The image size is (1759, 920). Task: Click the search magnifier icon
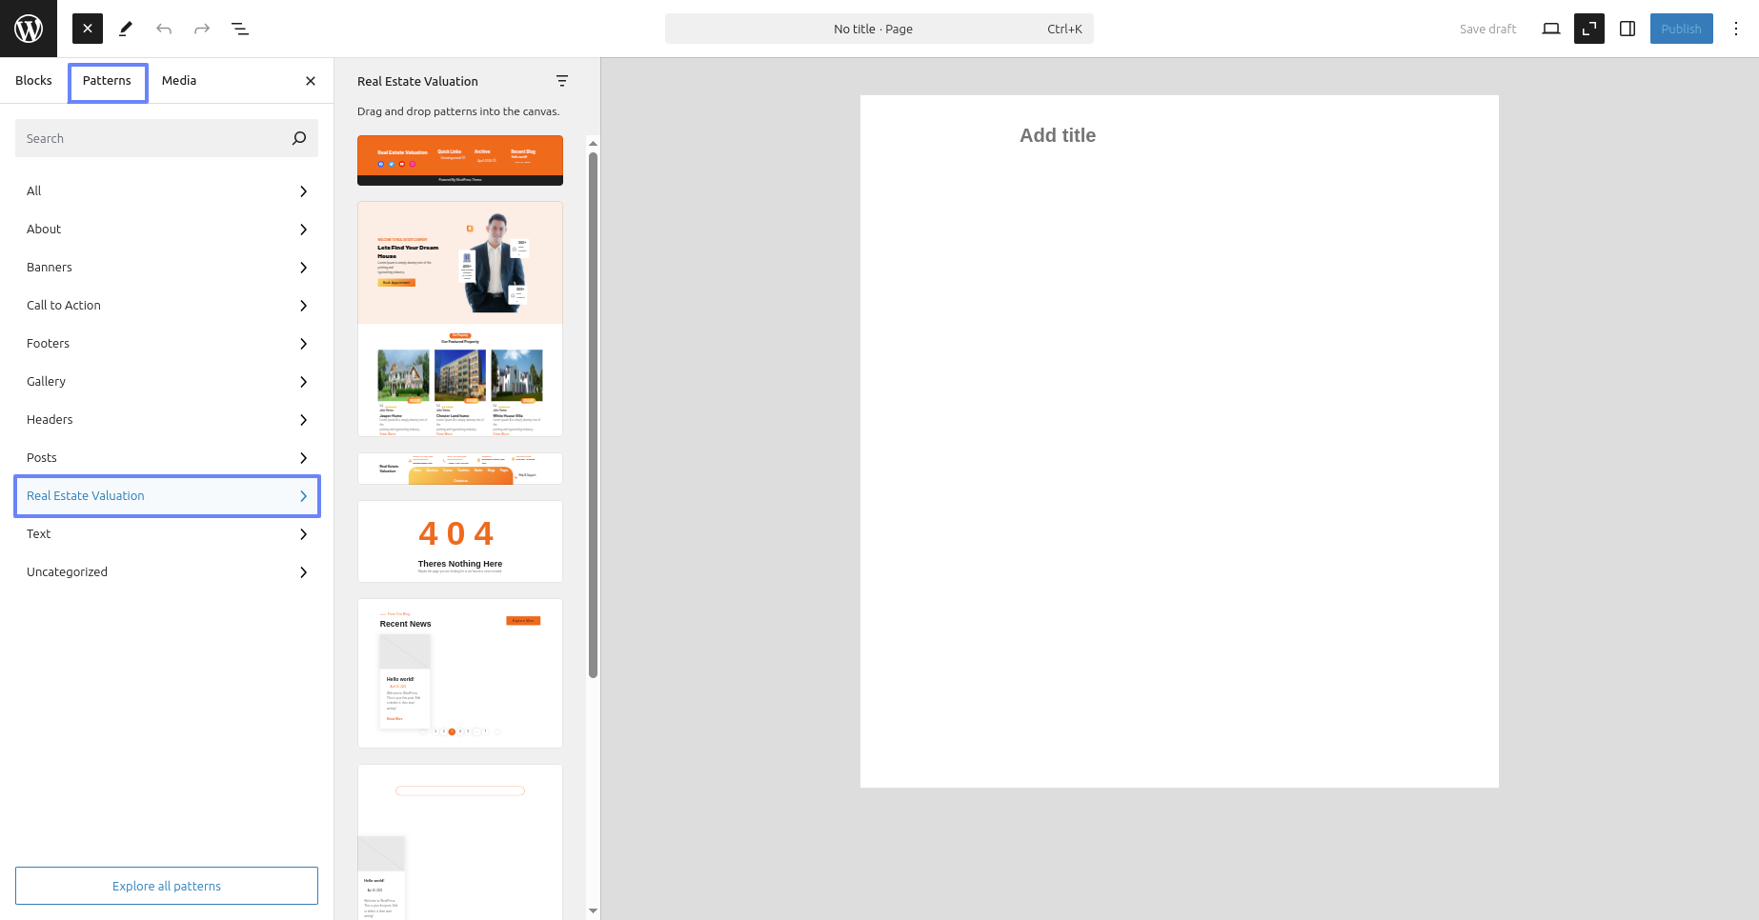[299, 138]
